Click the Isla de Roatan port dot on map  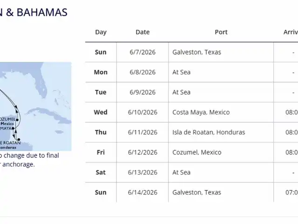pos(19,140)
